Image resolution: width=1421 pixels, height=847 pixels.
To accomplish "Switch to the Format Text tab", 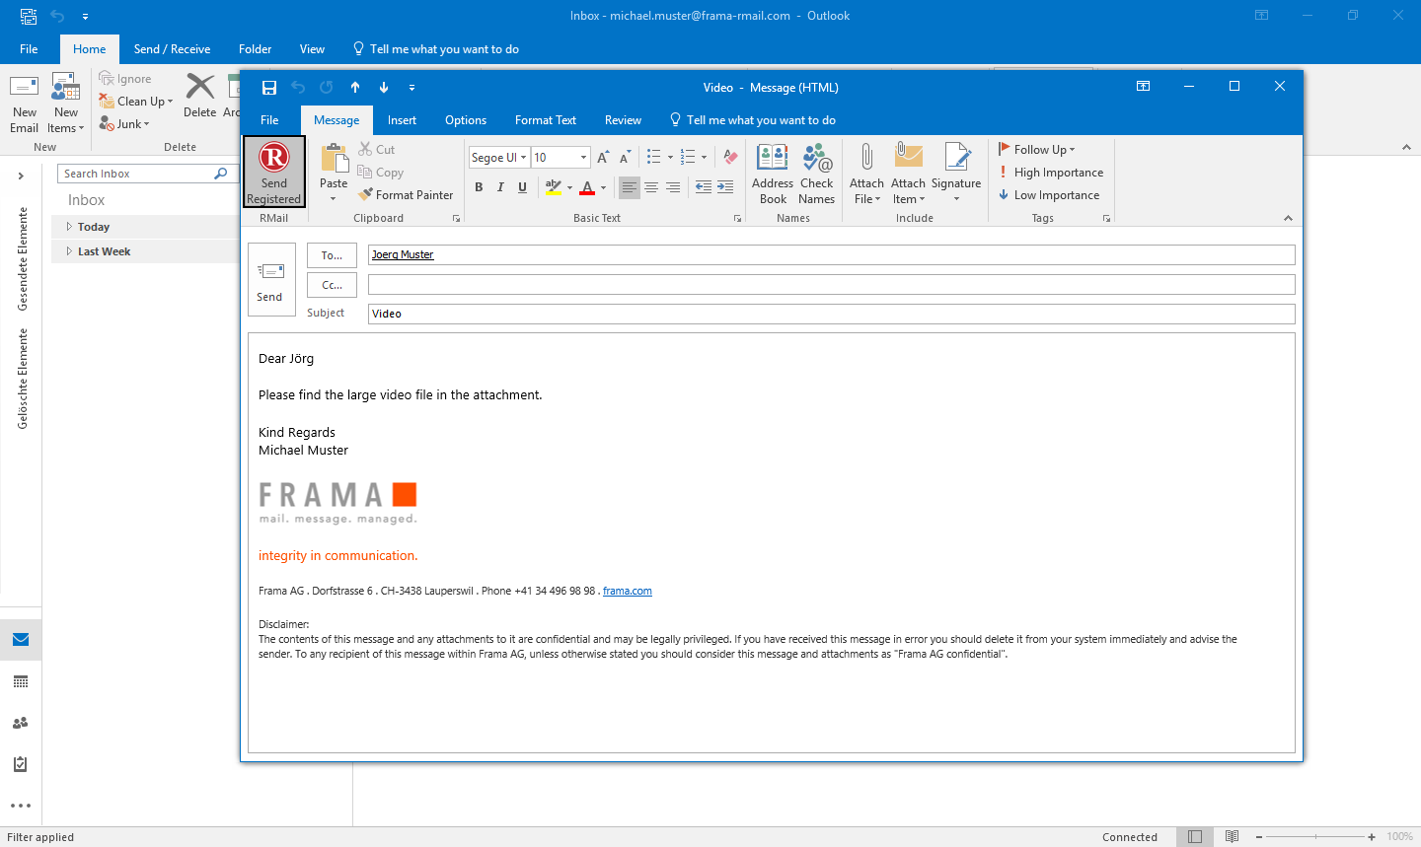I will point(546,120).
